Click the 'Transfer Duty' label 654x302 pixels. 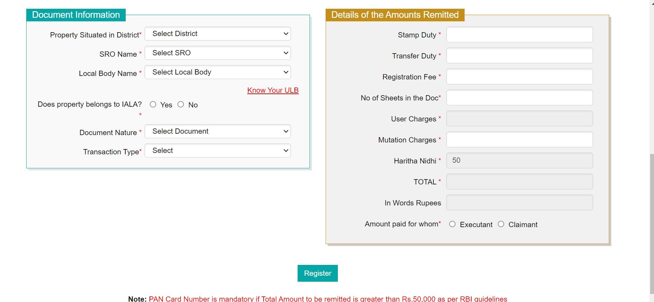(414, 56)
